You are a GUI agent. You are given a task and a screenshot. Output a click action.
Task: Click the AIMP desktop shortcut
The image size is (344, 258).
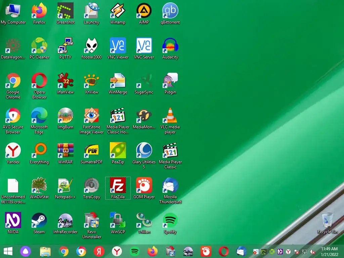144,13
